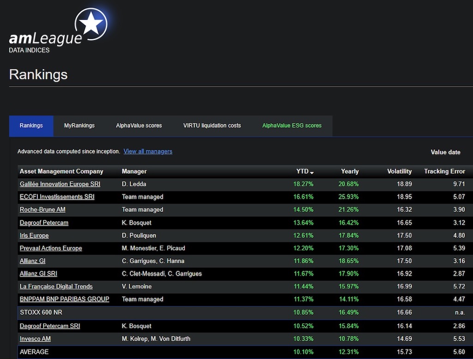
Task: Click manager name D. Ledda
Action: click(134, 184)
